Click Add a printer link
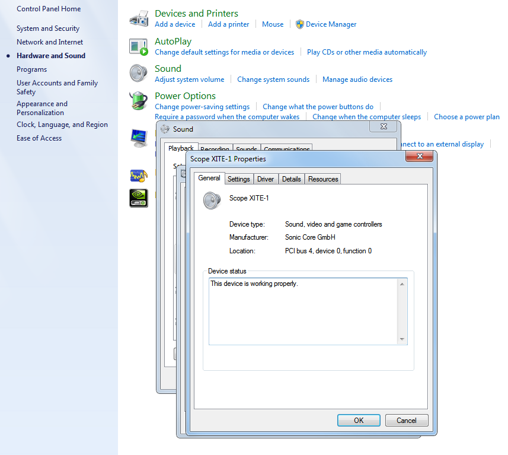508x455 pixels. pyautogui.click(x=229, y=24)
